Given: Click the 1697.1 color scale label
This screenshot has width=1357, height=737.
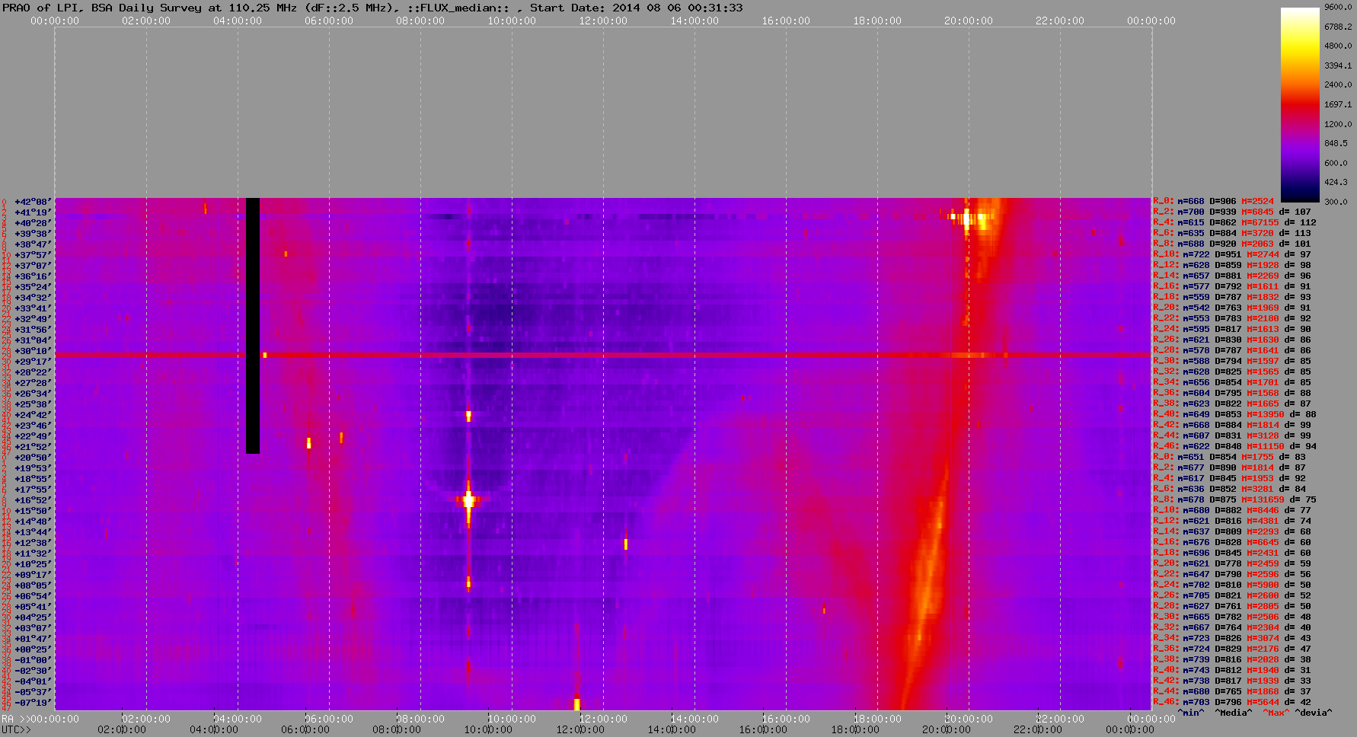Looking at the screenshot, I should point(1338,104).
